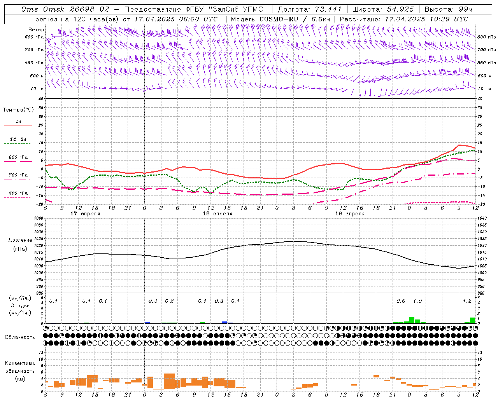
Task: Click the green dashed Td 2м legend line
Action: pyautogui.click(x=17, y=144)
